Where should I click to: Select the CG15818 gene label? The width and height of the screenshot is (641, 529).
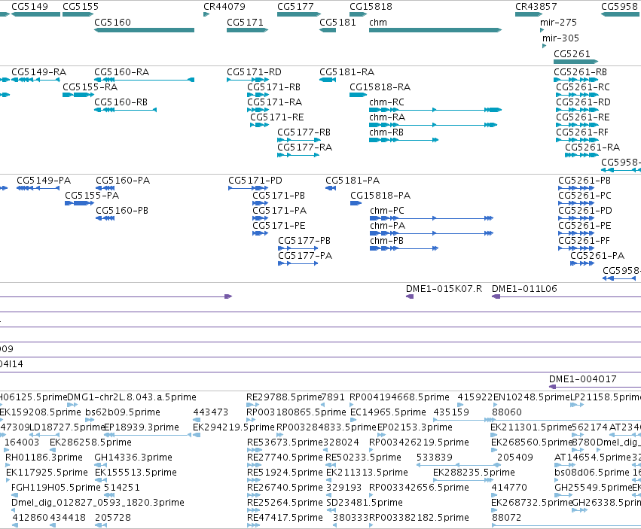[x=371, y=7]
